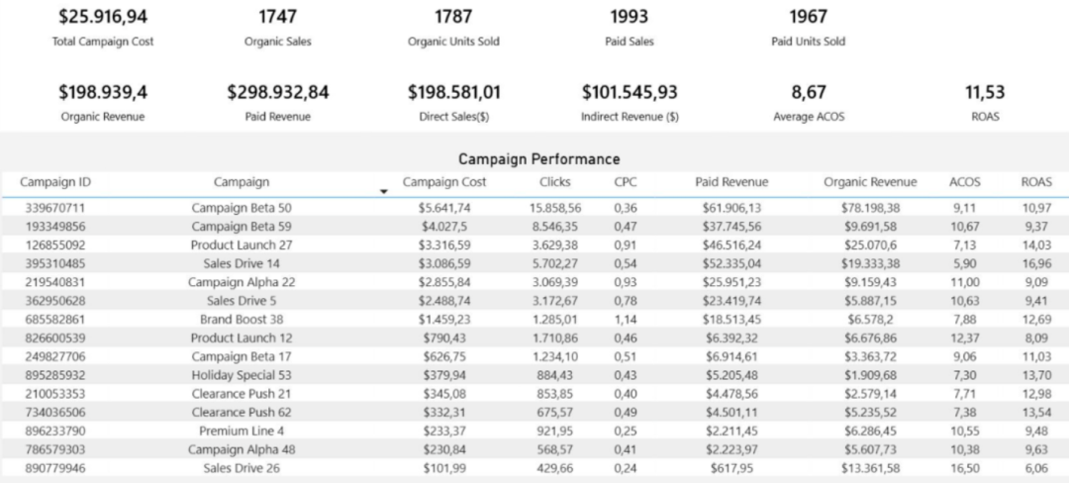Viewport: 1069px width, 483px height.
Task: Select the Paid Revenue column header
Action: 731,182
